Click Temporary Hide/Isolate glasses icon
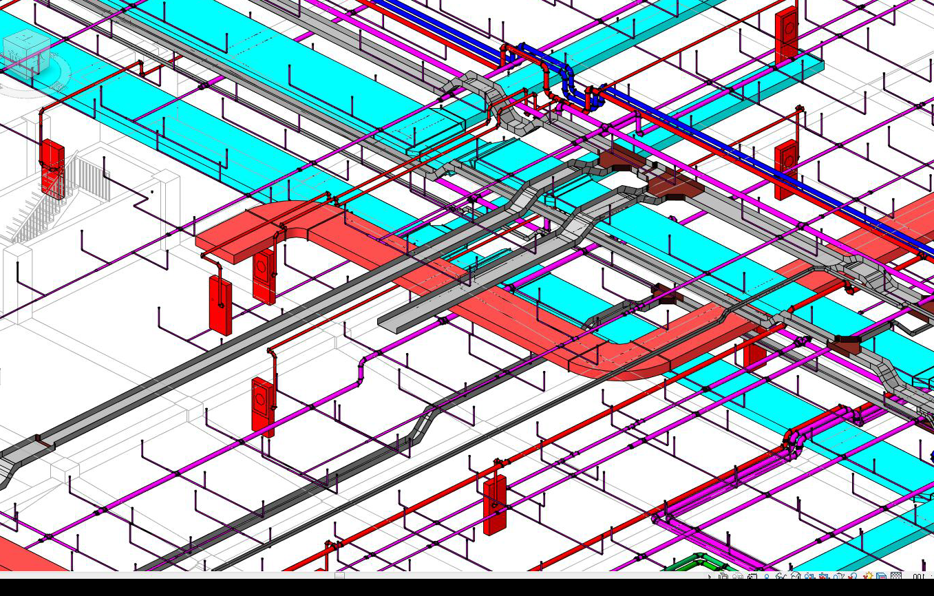934x596 pixels. point(781,577)
